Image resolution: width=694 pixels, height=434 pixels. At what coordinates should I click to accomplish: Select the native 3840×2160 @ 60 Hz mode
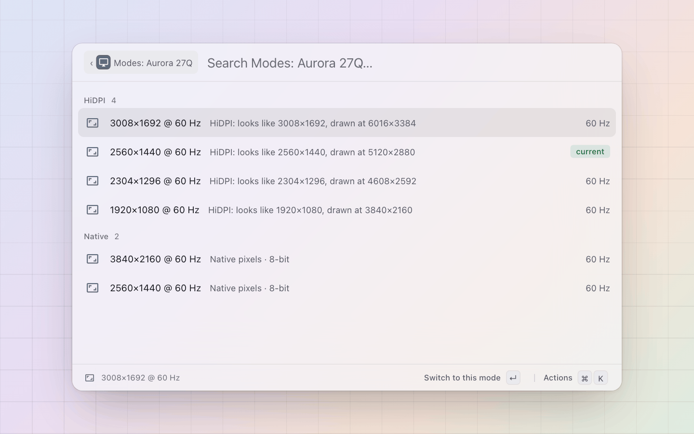click(347, 259)
